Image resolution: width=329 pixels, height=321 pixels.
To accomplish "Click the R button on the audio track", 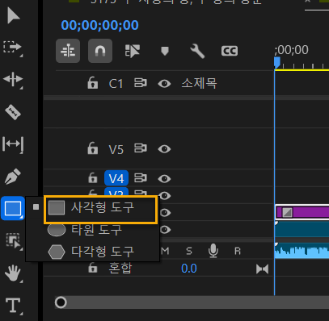I will [x=238, y=251].
